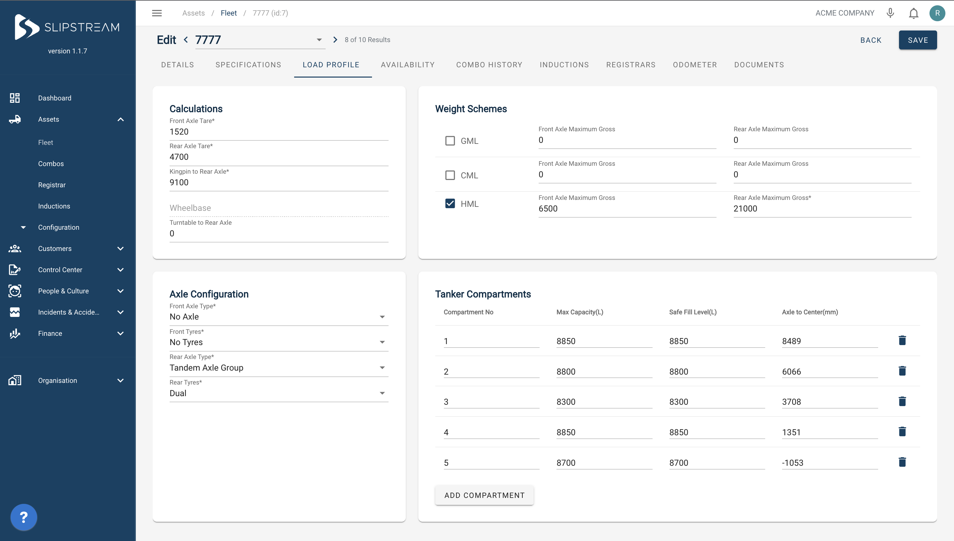
Task: Delete compartment 5 using trash icon
Action: click(902, 462)
